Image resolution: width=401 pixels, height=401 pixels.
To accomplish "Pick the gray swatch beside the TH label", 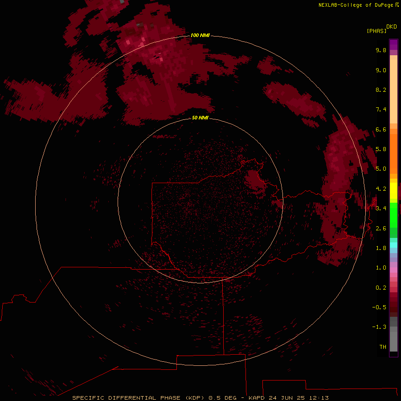I will coord(393,343).
